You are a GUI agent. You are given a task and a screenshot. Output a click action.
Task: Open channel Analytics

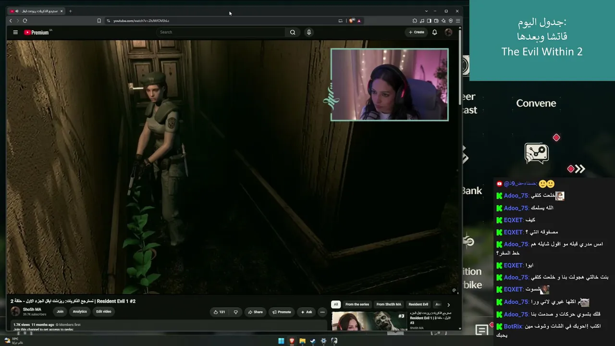coord(80,311)
